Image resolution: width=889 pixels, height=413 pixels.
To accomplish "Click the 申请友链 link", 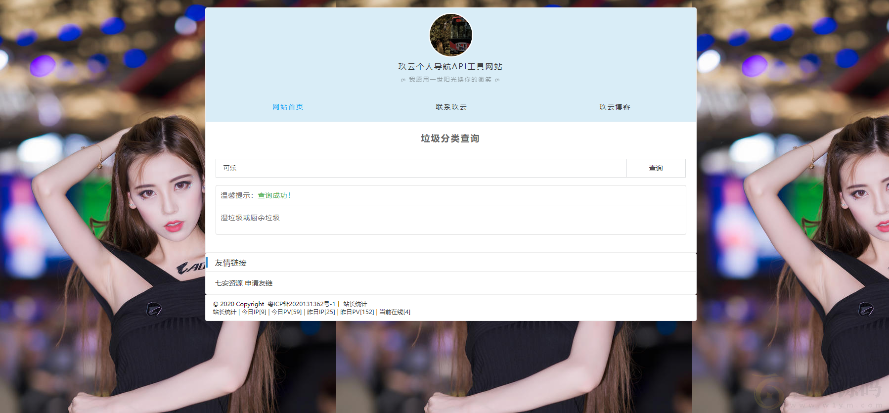I will pyautogui.click(x=259, y=283).
